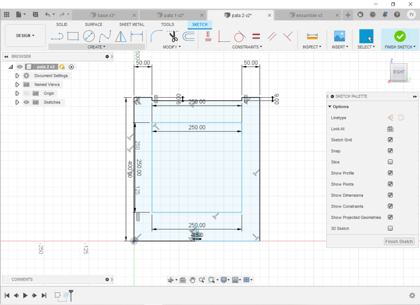Toggle visibility of Sketches folder
The image size is (420, 305).
(26, 102)
